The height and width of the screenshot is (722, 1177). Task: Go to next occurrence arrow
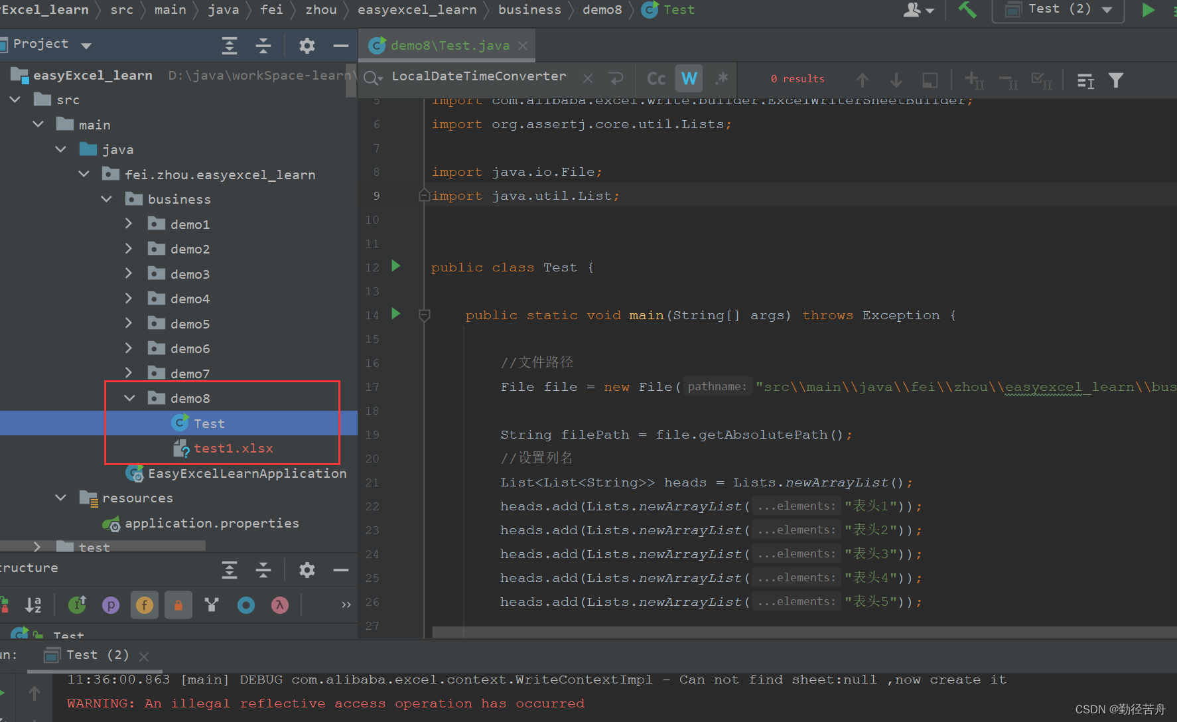pyautogui.click(x=896, y=80)
